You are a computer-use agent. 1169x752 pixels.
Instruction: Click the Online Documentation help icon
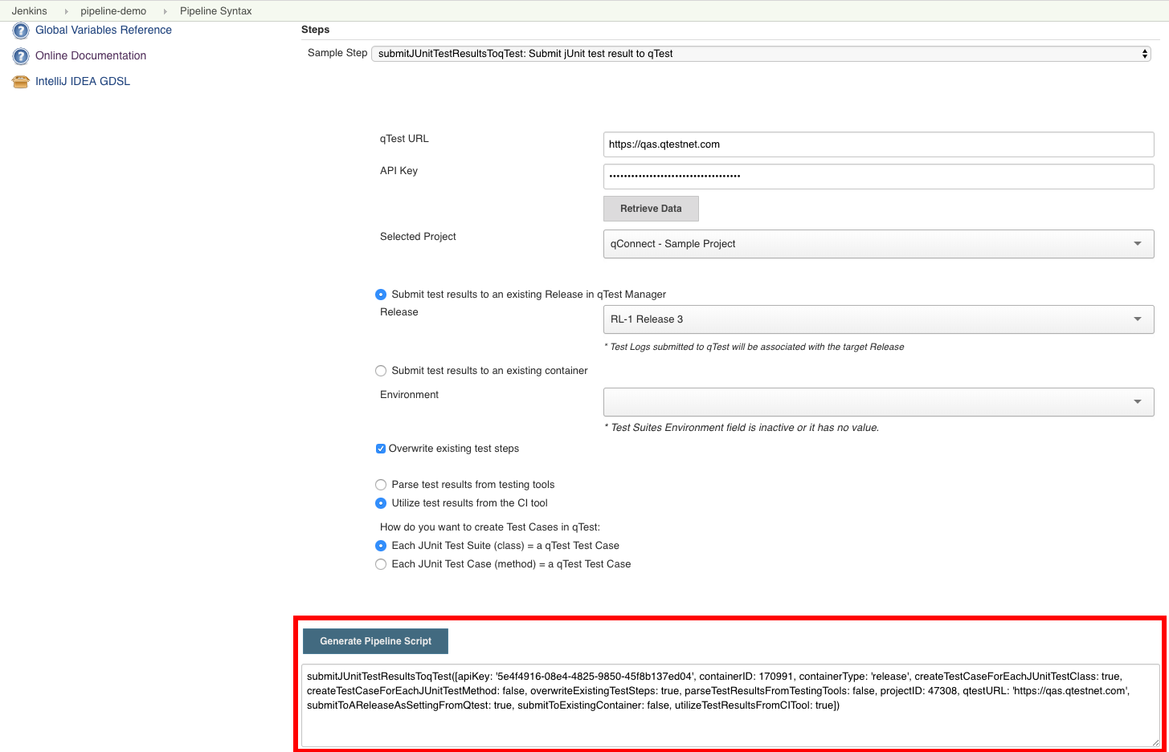[x=21, y=56]
